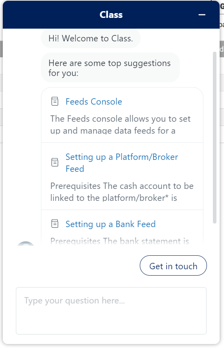The width and height of the screenshot is (224, 348).
Task: Open Setting up a Platform/Broker Feed
Action: [122, 163]
